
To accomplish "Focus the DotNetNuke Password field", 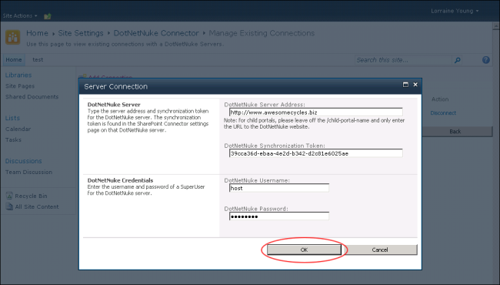I will pyautogui.click(x=279, y=216).
